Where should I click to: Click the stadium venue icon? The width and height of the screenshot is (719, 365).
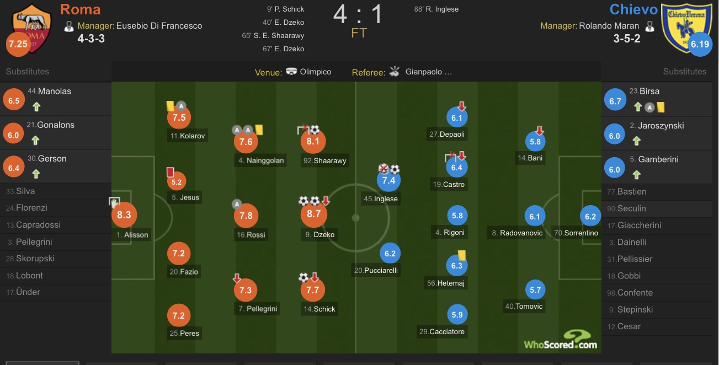(x=291, y=72)
